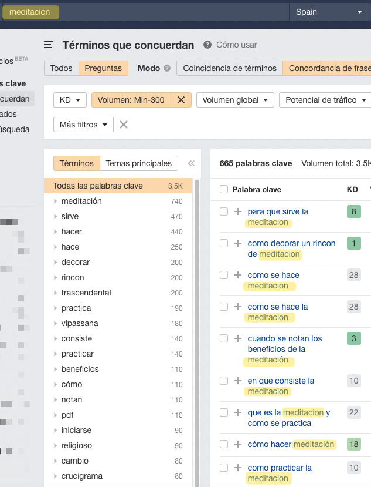
Task: Collapse the terms panel with double chevron
Action: tap(191, 164)
